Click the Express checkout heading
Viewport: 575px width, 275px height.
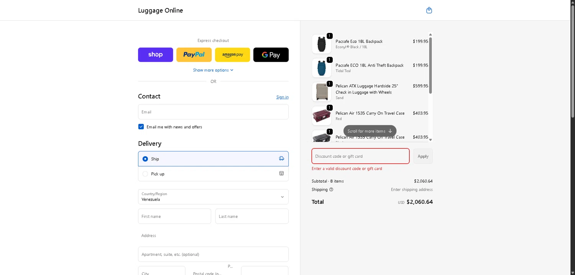point(213,41)
